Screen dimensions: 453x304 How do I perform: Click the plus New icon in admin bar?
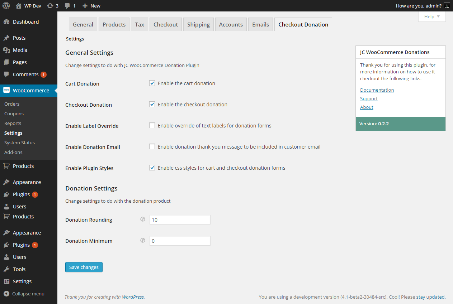85,6
